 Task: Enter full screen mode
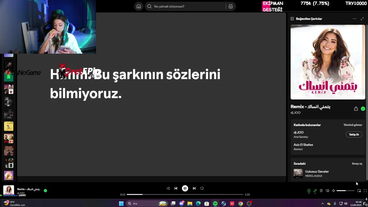[365, 191]
